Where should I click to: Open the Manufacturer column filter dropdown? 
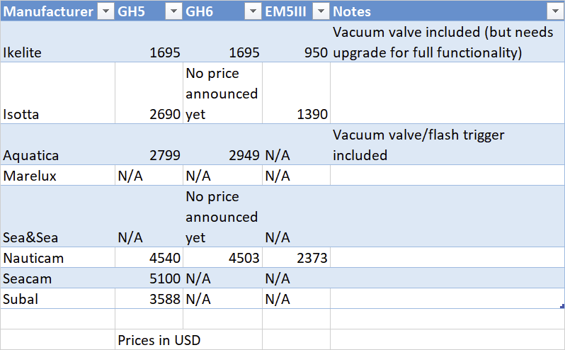pyautogui.click(x=105, y=11)
